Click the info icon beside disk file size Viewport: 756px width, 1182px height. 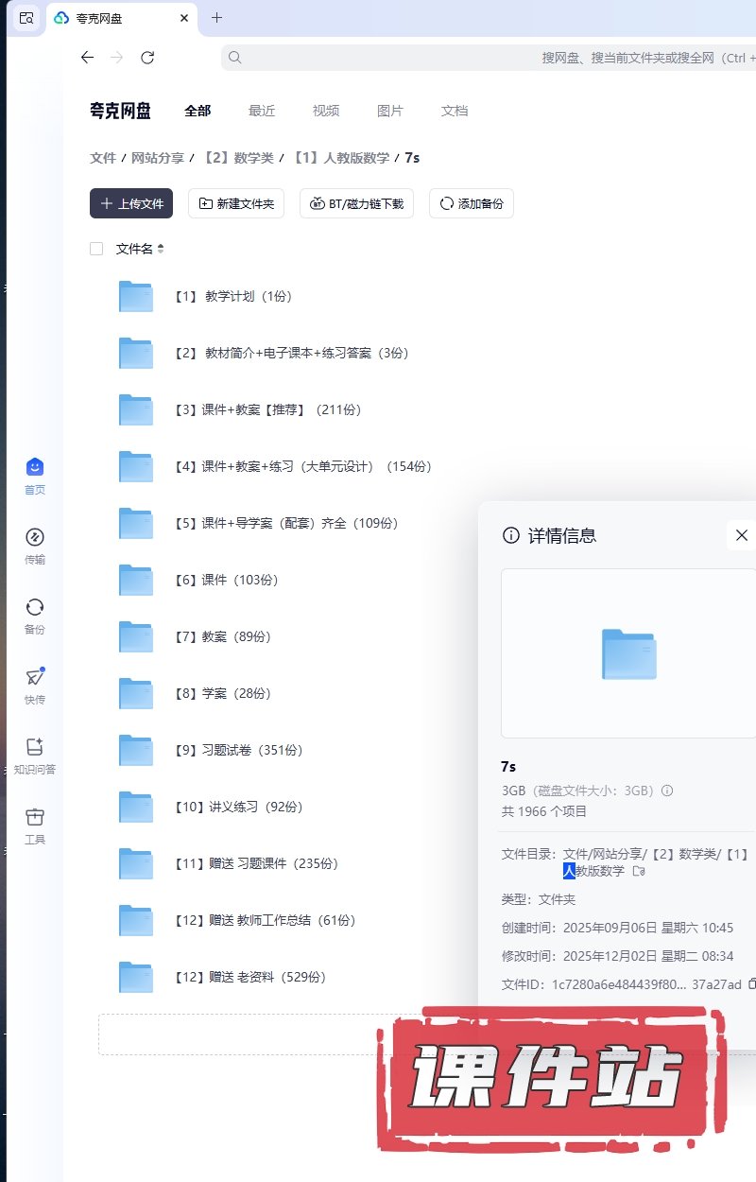click(667, 791)
